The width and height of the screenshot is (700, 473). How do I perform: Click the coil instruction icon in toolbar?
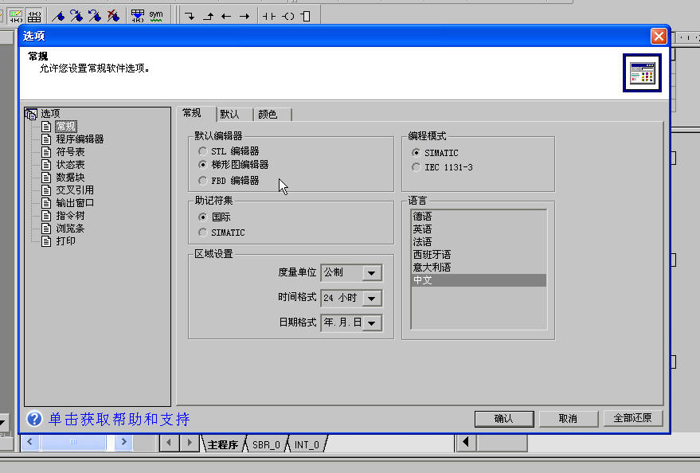(x=288, y=15)
